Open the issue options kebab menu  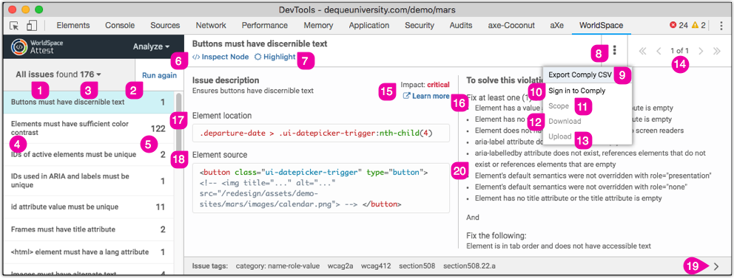click(x=615, y=50)
